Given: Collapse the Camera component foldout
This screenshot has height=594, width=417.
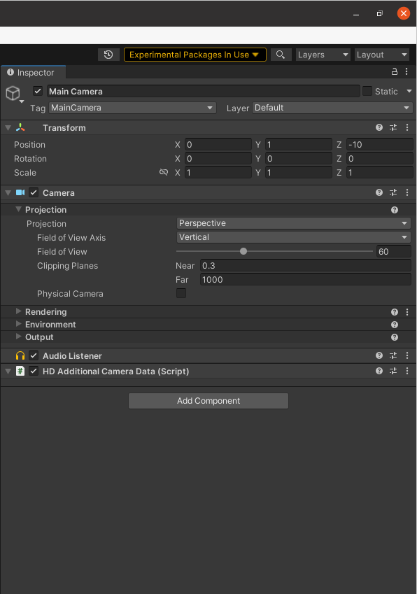Looking at the screenshot, I should [8, 193].
